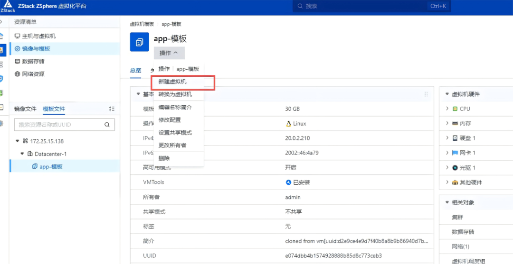Click the magnifier icon in top search bar
This screenshot has width=513, height=264.
coord(300,6)
